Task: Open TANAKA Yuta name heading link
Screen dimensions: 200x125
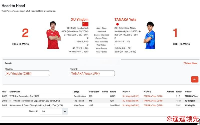Action: coord(125,19)
